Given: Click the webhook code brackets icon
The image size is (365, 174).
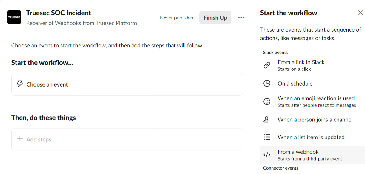Looking at the screenshot, I should pos(267,155).
